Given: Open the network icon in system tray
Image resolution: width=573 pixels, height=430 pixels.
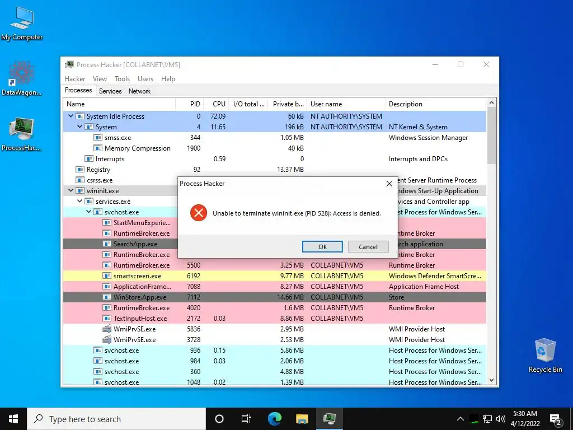Looking at the screenshot, I should pyautogui.click(x=487, y=419).
